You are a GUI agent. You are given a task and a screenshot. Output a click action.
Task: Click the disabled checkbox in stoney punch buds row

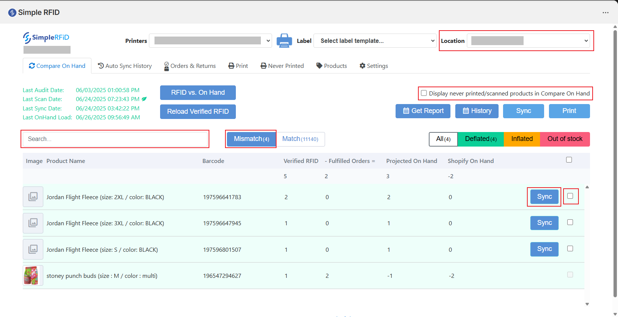570,274
